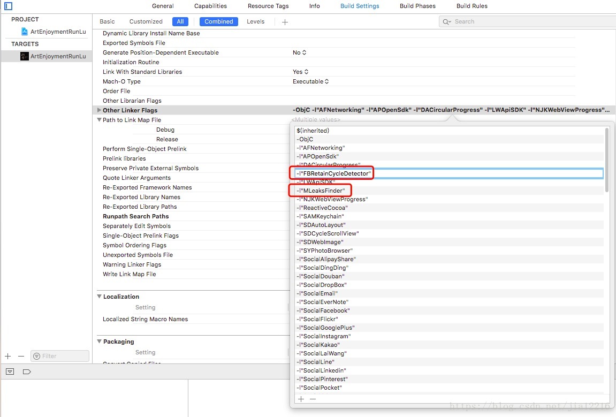
Task: Click the search magnifier icon
Action: 447,21
